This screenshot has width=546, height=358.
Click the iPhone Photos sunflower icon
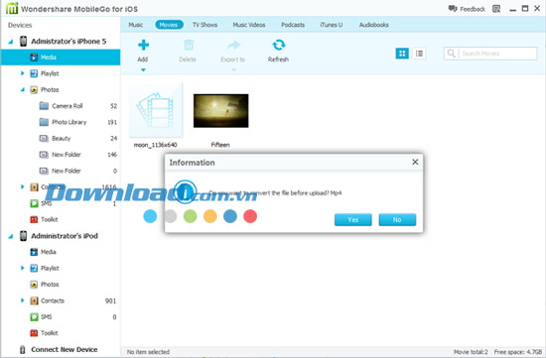pos(34,90)
